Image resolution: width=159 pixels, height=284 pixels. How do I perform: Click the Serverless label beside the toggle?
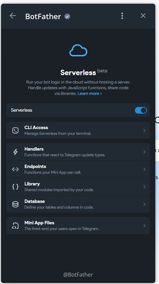(x=21, y=110)
